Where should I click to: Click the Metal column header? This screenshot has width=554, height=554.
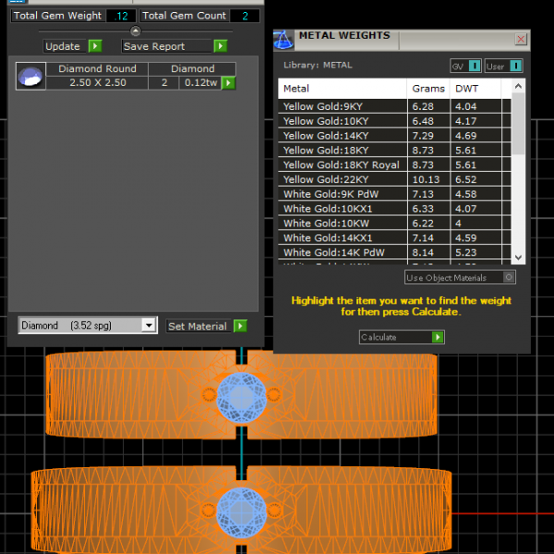[342, 89]
